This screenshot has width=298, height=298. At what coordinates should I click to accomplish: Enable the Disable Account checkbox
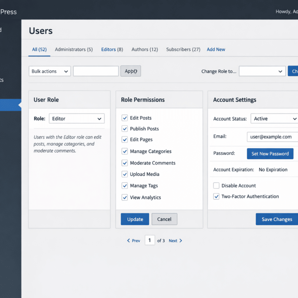click(217, 185)
